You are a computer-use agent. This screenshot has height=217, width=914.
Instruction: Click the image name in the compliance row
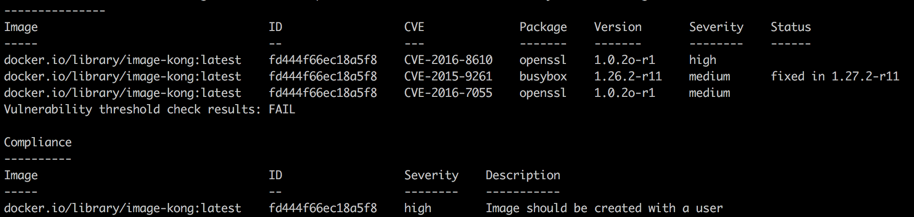point(123,208)
